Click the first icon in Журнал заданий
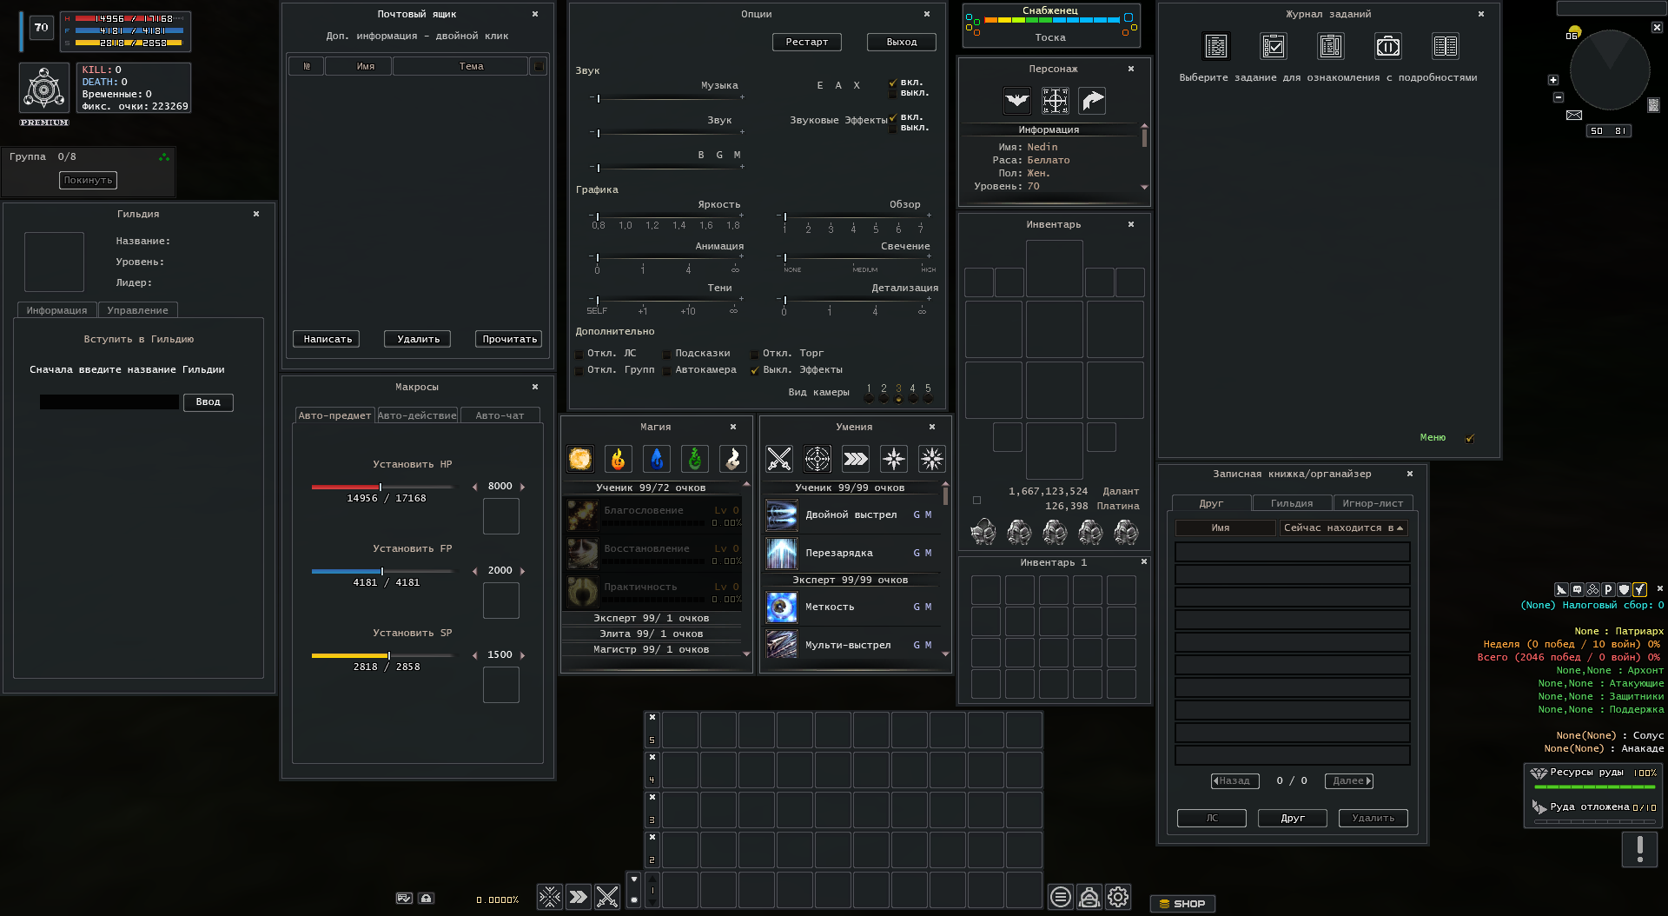 [1216, 46]
